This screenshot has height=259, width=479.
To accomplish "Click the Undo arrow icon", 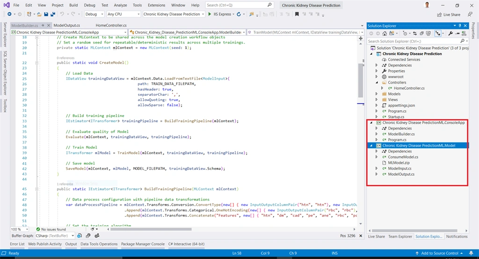I will [62, 14].
